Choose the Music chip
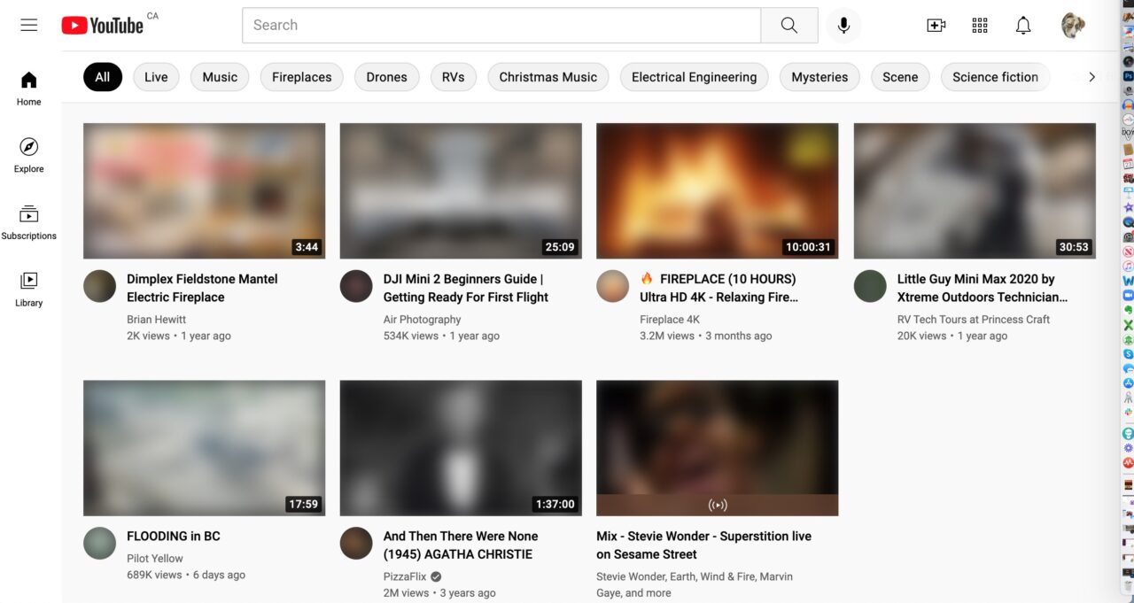The image size is (1134, 603). (220, 77)
